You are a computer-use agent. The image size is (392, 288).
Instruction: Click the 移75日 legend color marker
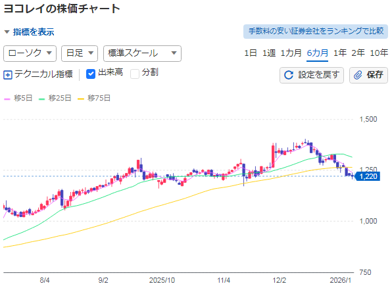[x=81, y=99]
